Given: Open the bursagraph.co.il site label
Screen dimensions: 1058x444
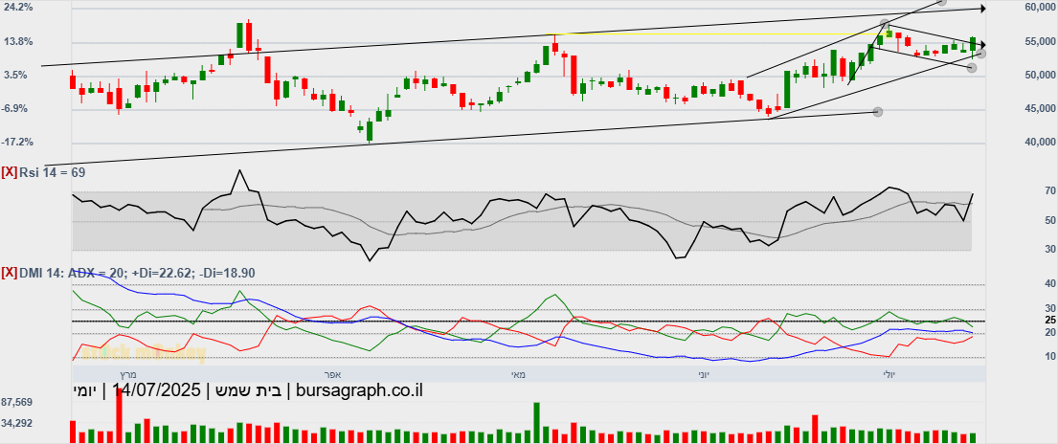Looking at the screenshot, I should (x=359, y=390).
